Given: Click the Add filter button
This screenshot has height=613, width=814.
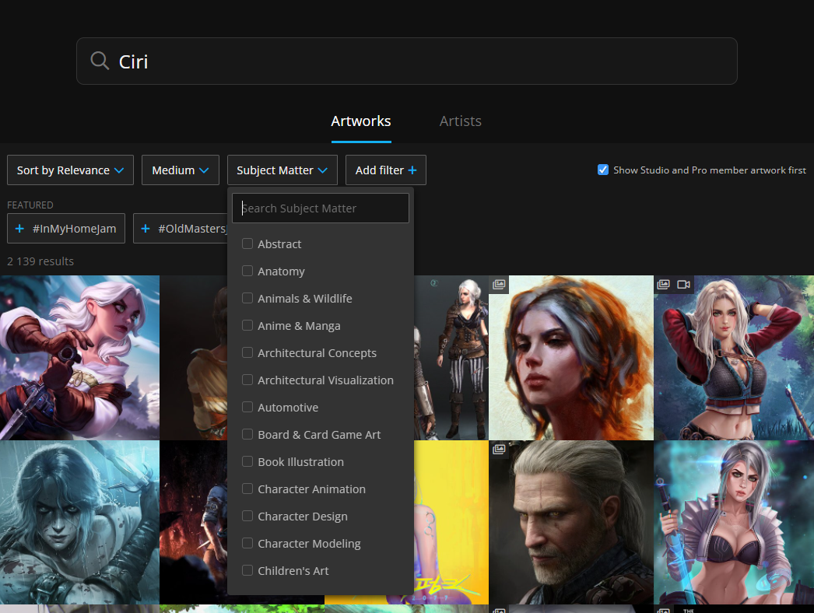Looking at the screenshot, I should [x=386, y=170].
